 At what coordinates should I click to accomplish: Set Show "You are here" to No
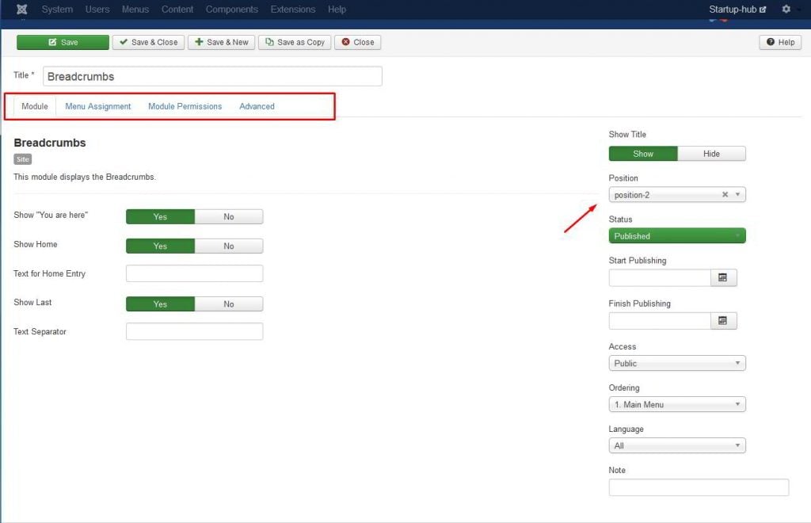pos(229,216)
